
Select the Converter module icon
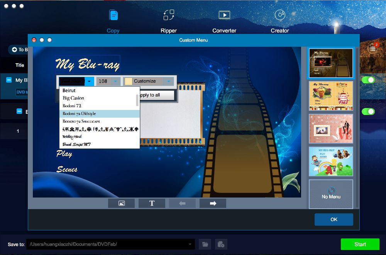(x=224, y=15)
